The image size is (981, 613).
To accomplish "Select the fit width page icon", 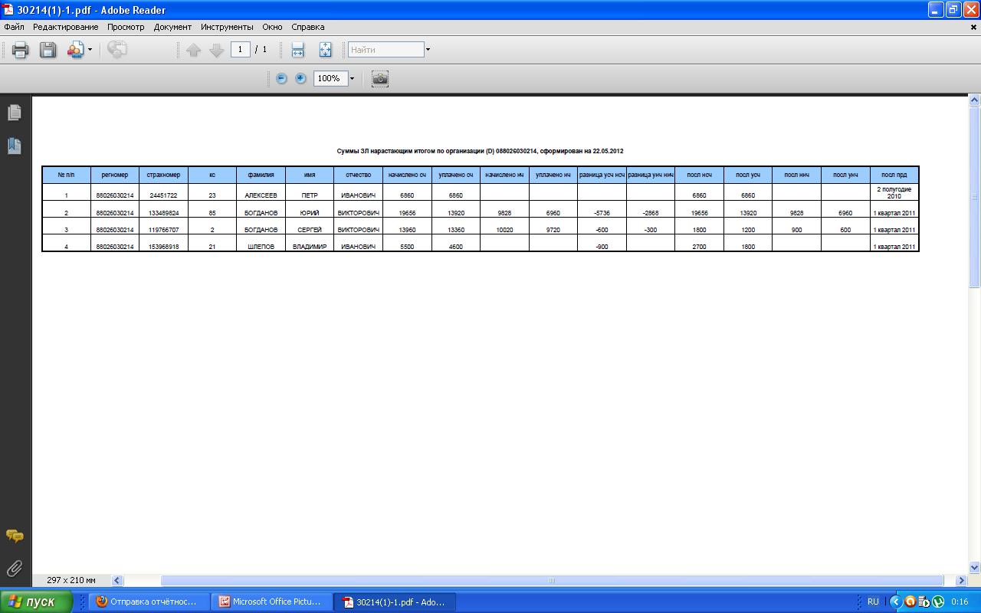I will [298, 50].
